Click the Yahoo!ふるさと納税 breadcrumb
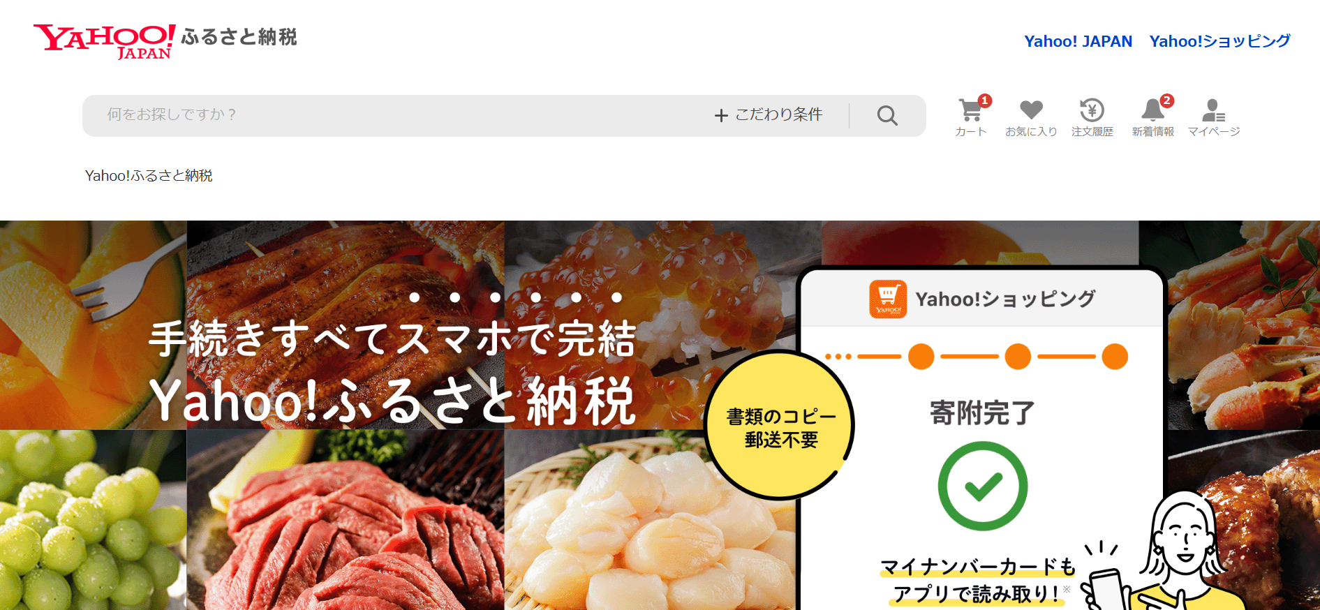1320x610 pixels. click(x=149, y=176)
